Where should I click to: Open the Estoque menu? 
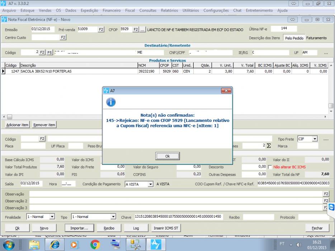(x=27, y=10)
